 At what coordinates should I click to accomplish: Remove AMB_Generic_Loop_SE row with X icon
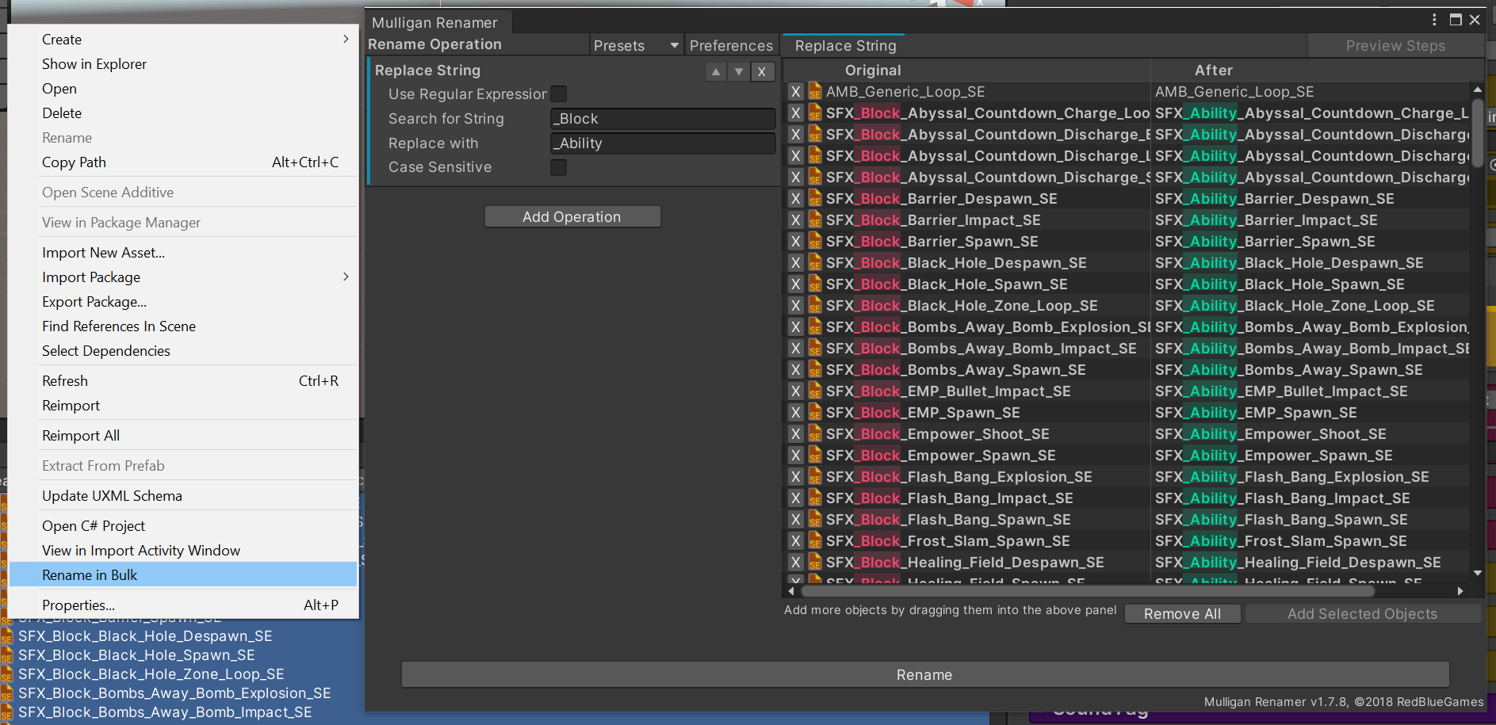[x=795, y=92]
